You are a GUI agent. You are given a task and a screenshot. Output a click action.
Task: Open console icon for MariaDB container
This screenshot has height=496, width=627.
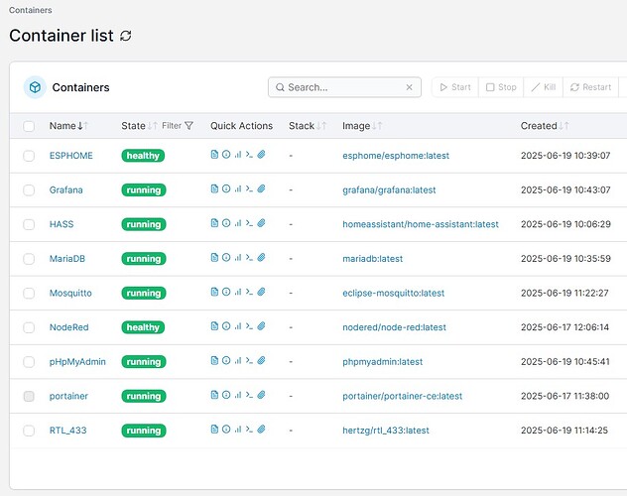pyautogui.click(x=249, y=258)
